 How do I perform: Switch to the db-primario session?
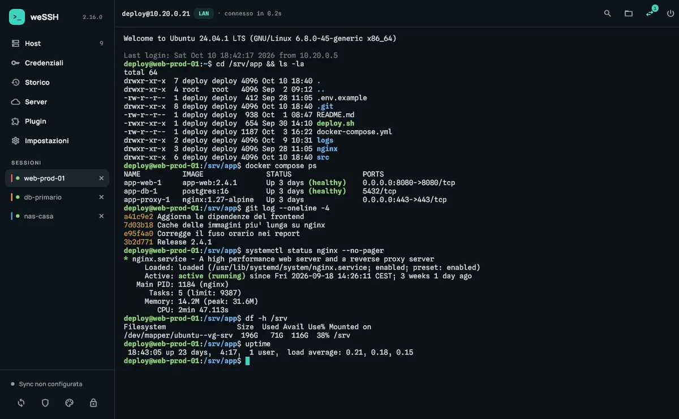click(57, 197)
